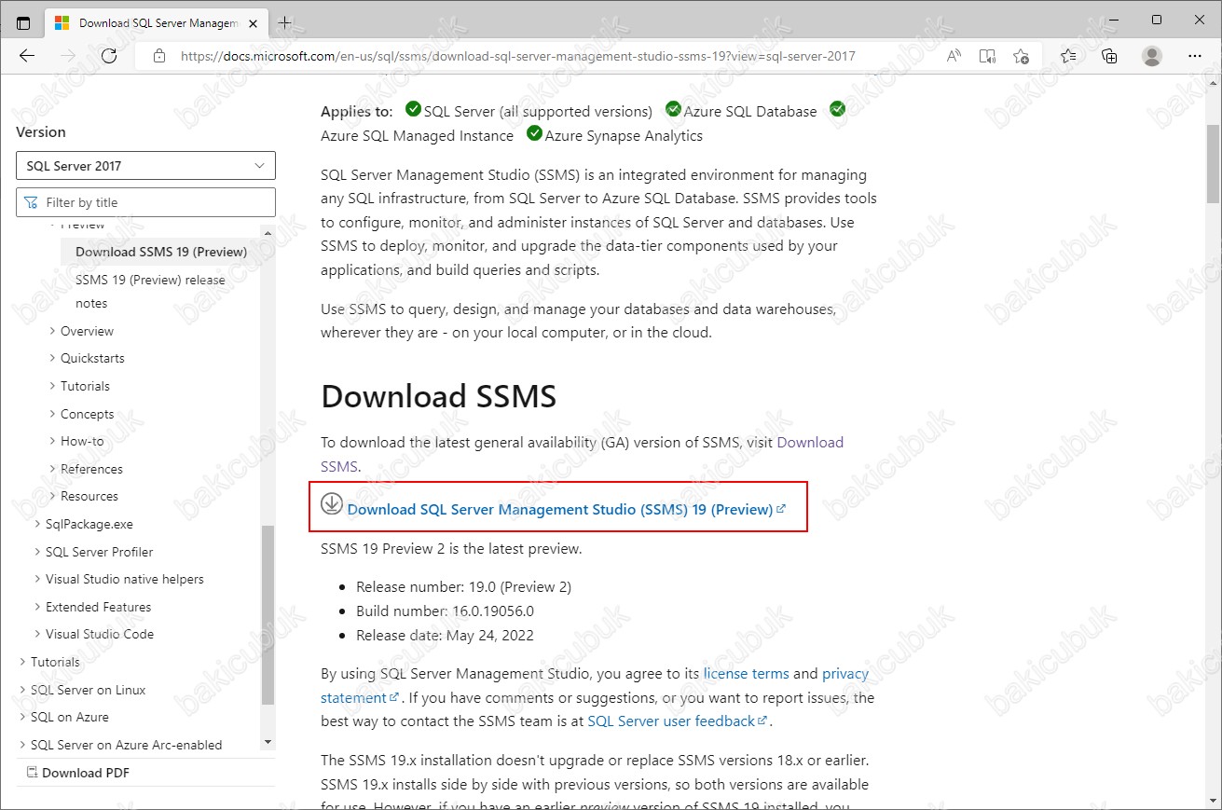Expand the Overview section
Viewport: 1222px width, 810px height.
point(87,331)
